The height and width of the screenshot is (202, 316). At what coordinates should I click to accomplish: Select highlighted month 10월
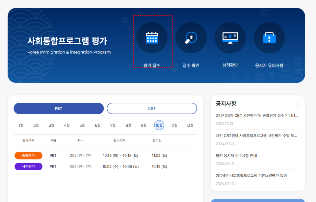tap(159, 125)
